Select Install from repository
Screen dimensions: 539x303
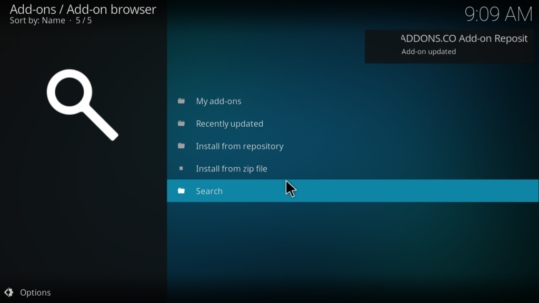click(x=353, y=146)
